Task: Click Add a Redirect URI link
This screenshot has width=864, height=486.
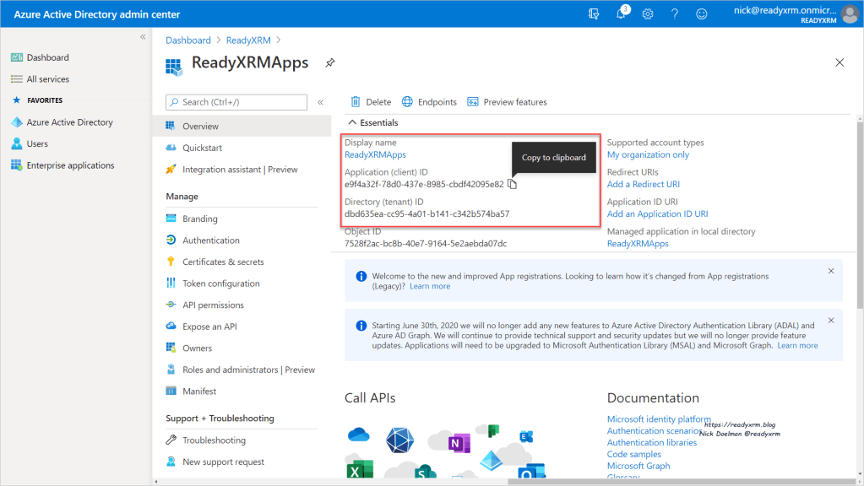Action: 643,184
